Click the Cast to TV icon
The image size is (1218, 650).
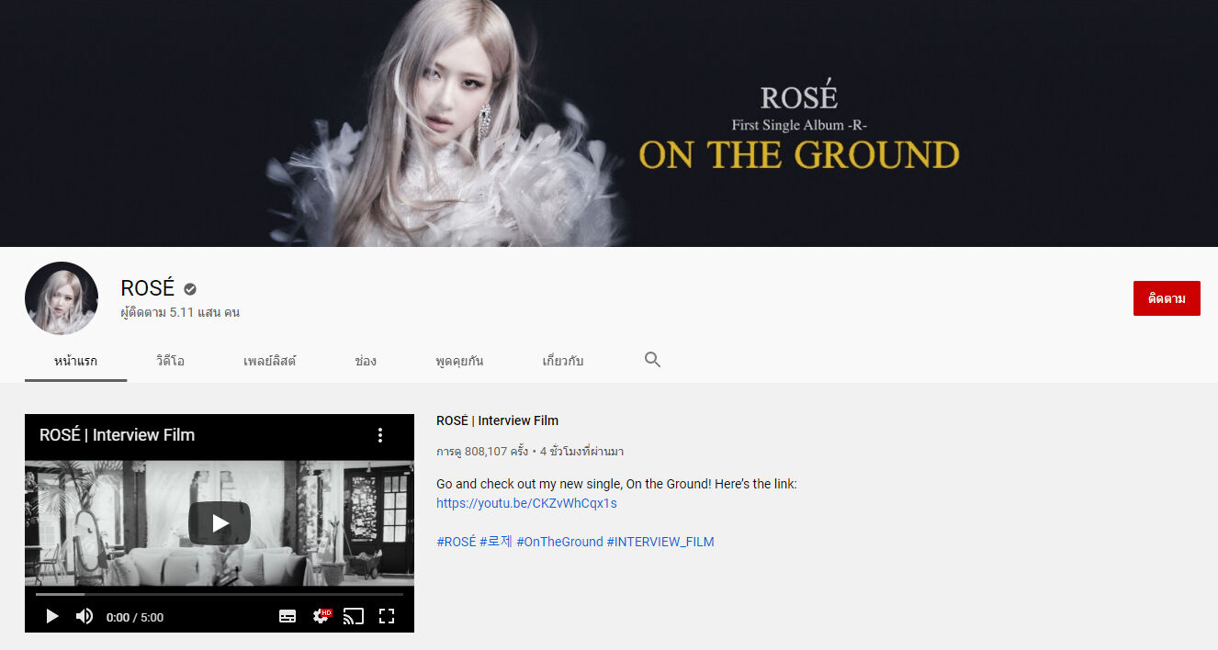point(354,616)
